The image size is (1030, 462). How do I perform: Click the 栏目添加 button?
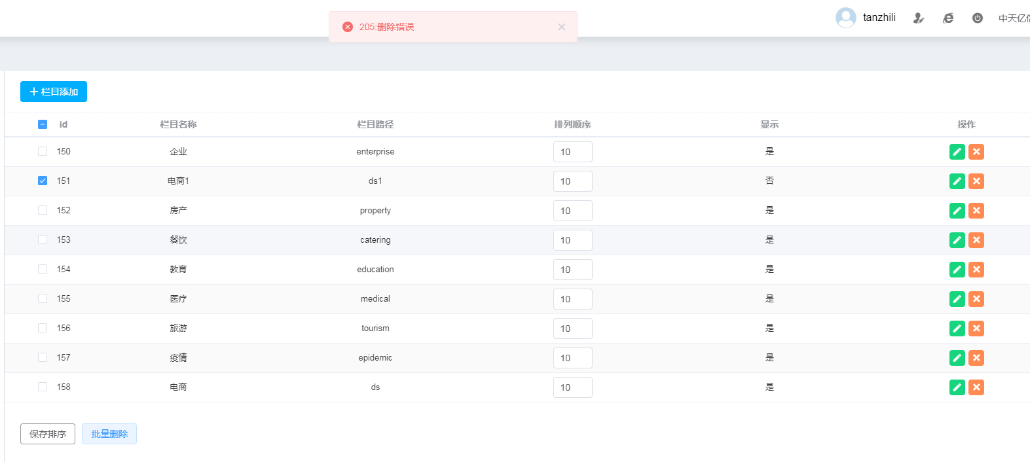[x=54, y=92]
